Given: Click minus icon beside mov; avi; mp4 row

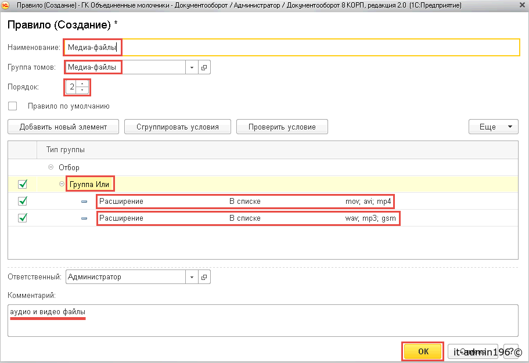Looking at the screenshot, I should coord(84,202).
